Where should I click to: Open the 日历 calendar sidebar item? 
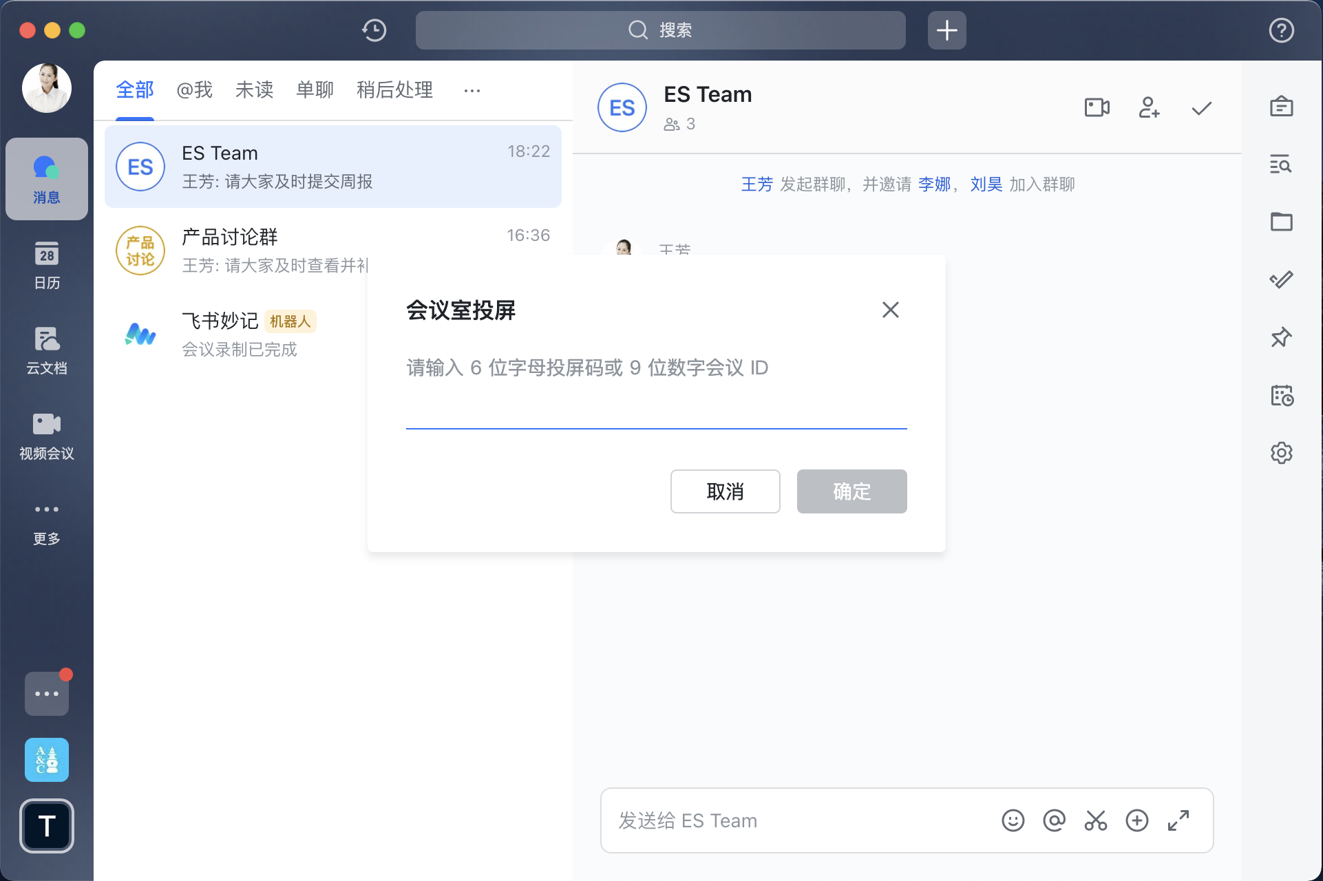[x=47, y=265]
